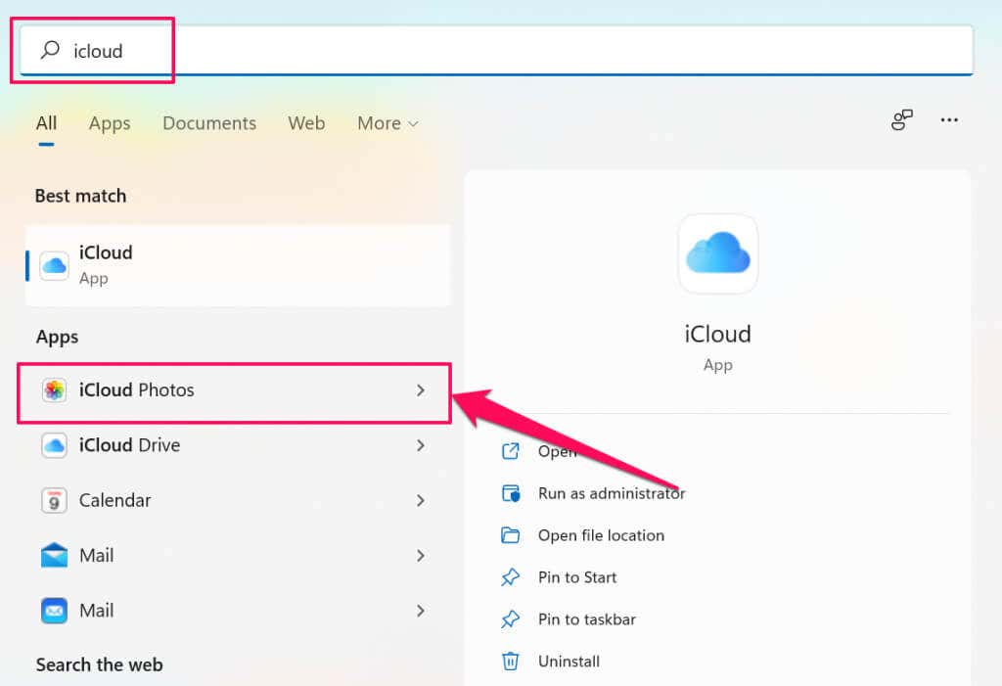Expand the iCloud Drive chevron
Image resolution: width=1002 pixels, height=686 pixels.
(421, 445)
